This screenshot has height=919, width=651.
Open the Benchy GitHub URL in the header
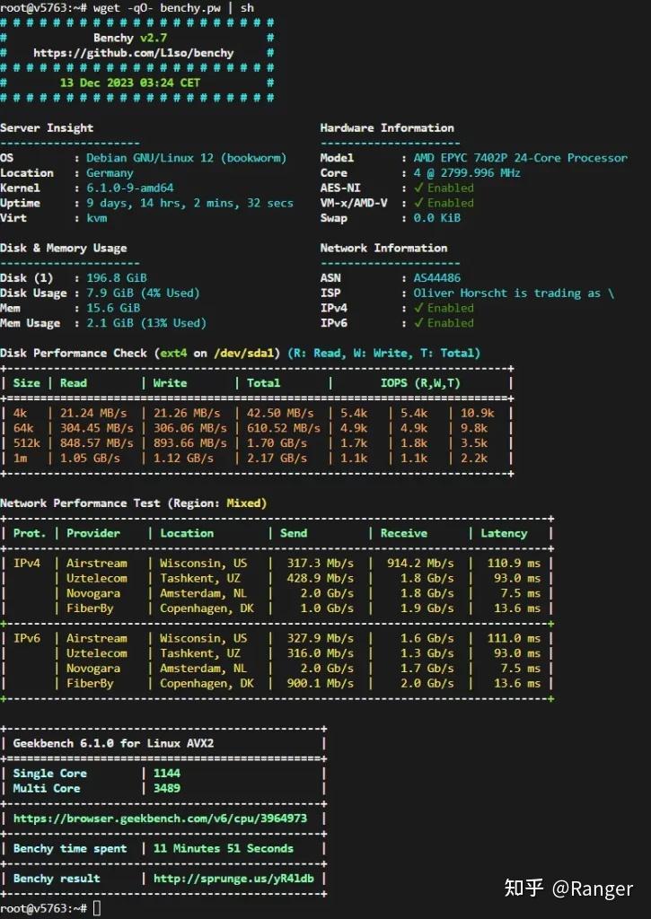[x=133, y=53]
